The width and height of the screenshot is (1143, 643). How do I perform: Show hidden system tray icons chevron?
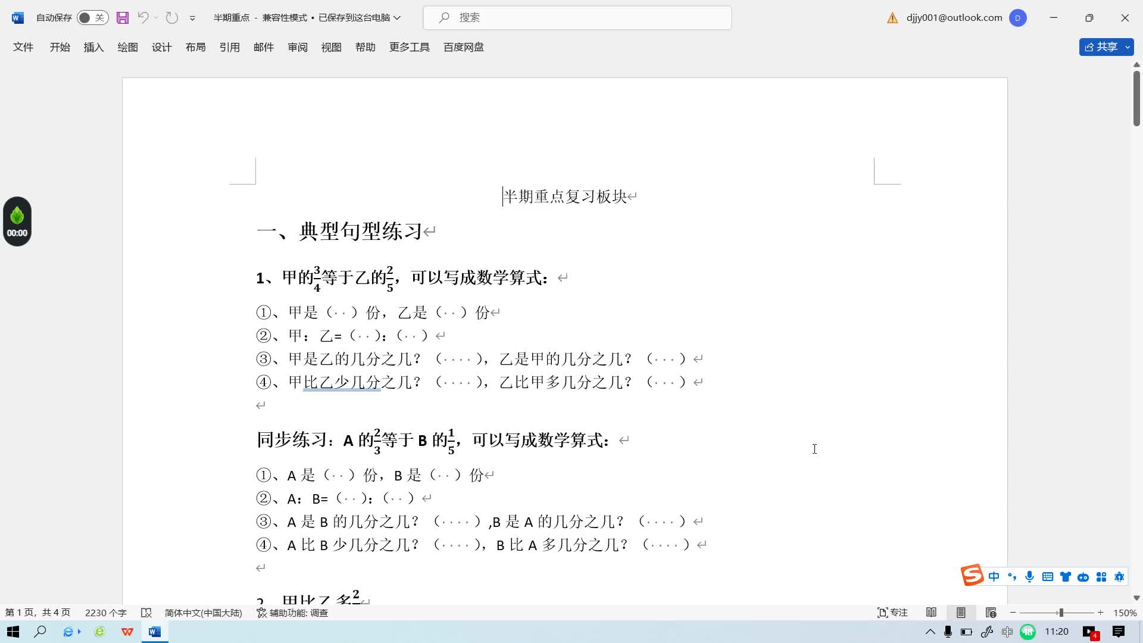pos(930,632)
